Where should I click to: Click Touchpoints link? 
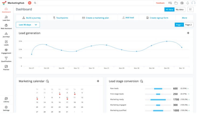pos(61,18)
